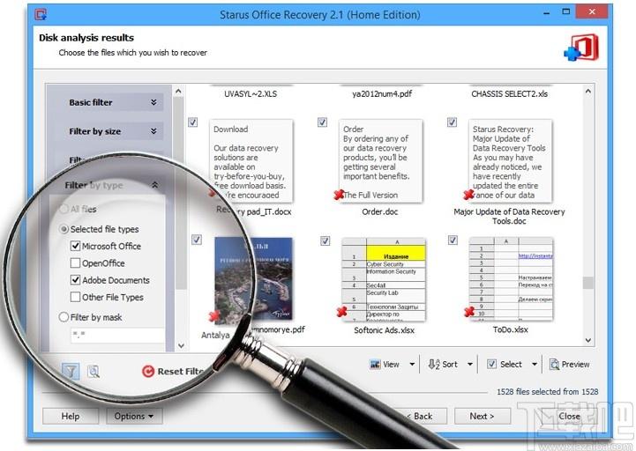Click red X mark on ToDo.xlsx thumbnail

coord(469,311)
